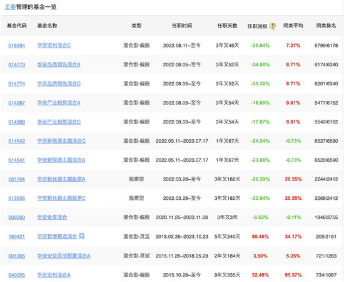Click the bookmark icon beside 华安智增精选混合
Screen dimensions: 344x282
tap(81, 236)
